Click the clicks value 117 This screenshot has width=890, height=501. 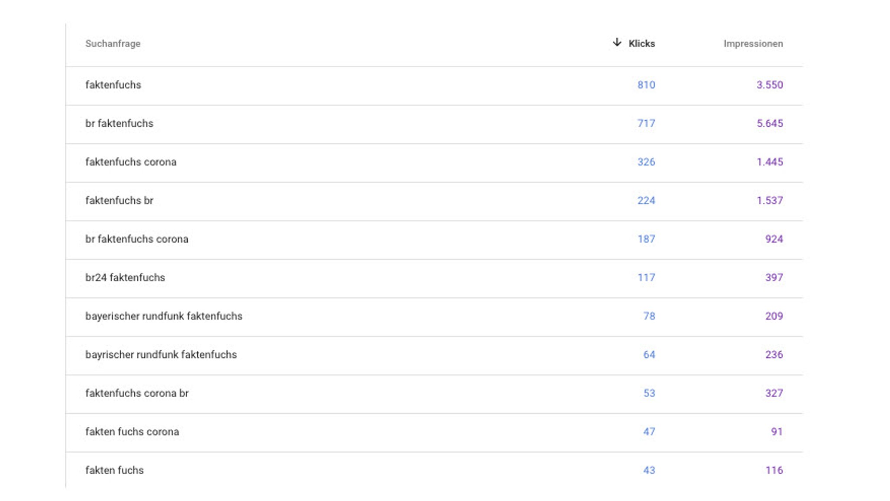pyautogui.click(x=646, y=277)
